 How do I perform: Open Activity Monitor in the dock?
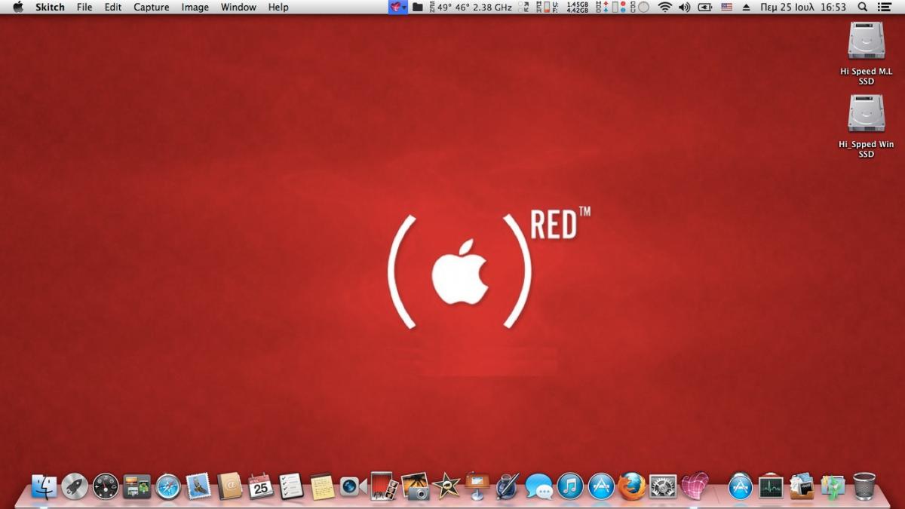(772, 486)
